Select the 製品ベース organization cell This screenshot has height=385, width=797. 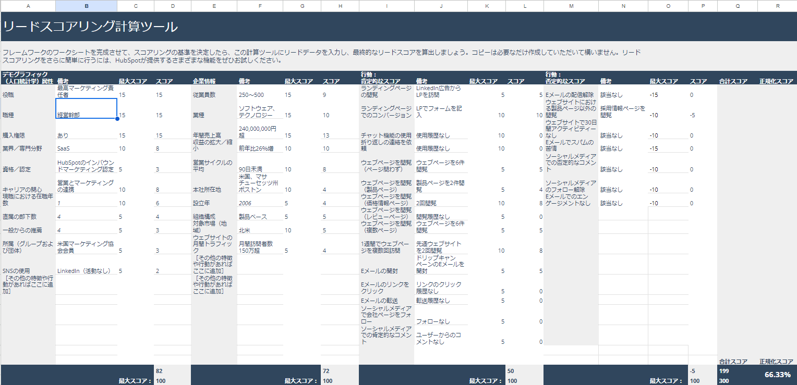(260, 216)
